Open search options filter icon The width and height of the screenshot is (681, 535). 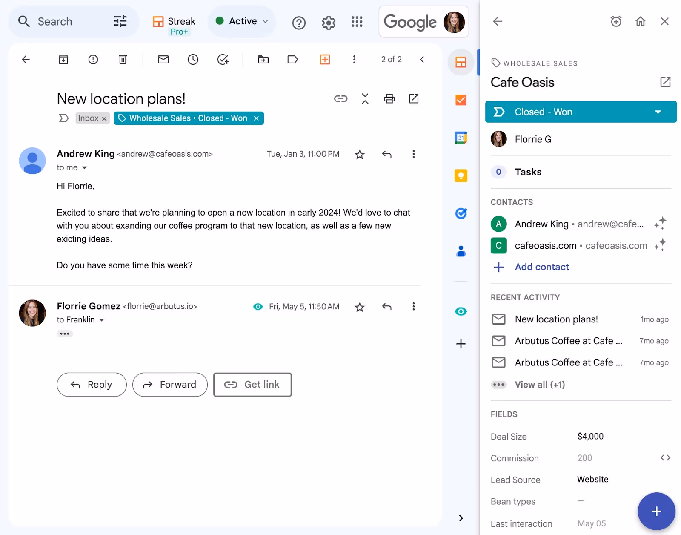pyautogui.click(x=120, y=21)
